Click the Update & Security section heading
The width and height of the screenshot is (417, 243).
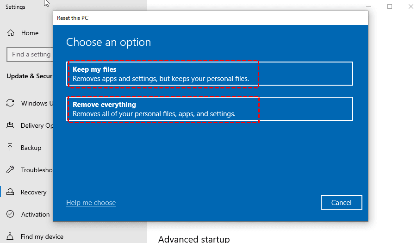click(30, 76)
